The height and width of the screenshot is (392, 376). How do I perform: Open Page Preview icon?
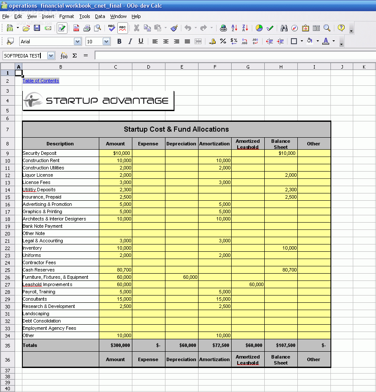98,28
